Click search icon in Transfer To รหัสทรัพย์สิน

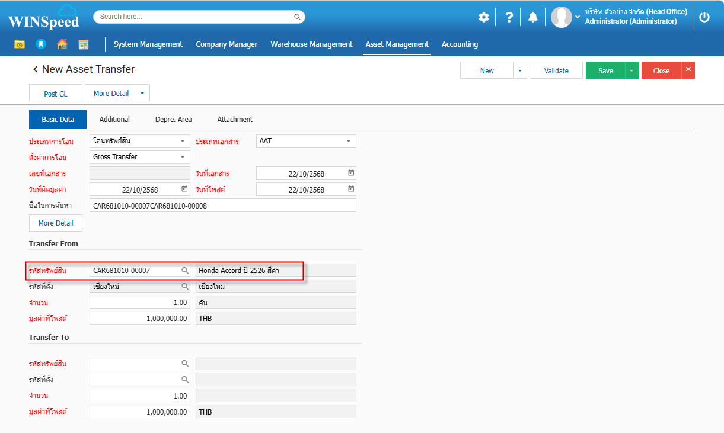pos(185,364)
